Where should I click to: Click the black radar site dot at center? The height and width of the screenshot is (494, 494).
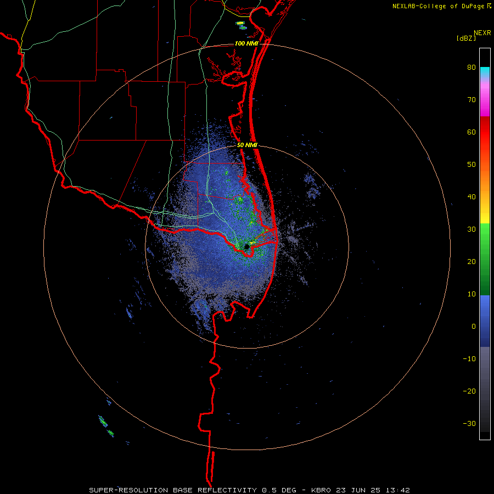[x=246, y=246]
